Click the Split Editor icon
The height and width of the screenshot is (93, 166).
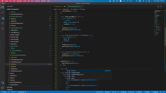pyautogui.click(x=161, y=6)
